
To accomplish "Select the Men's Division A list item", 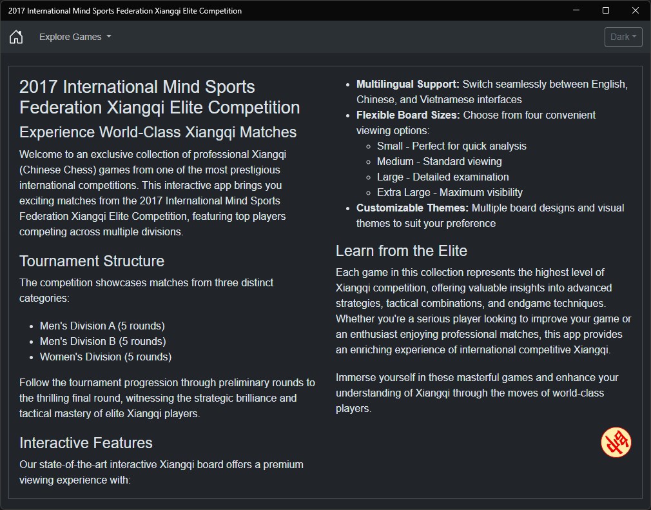I will click(102, 326).
